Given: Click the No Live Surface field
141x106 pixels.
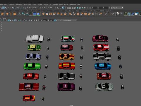Looking at the screenshot, I should tap(33, 8).
